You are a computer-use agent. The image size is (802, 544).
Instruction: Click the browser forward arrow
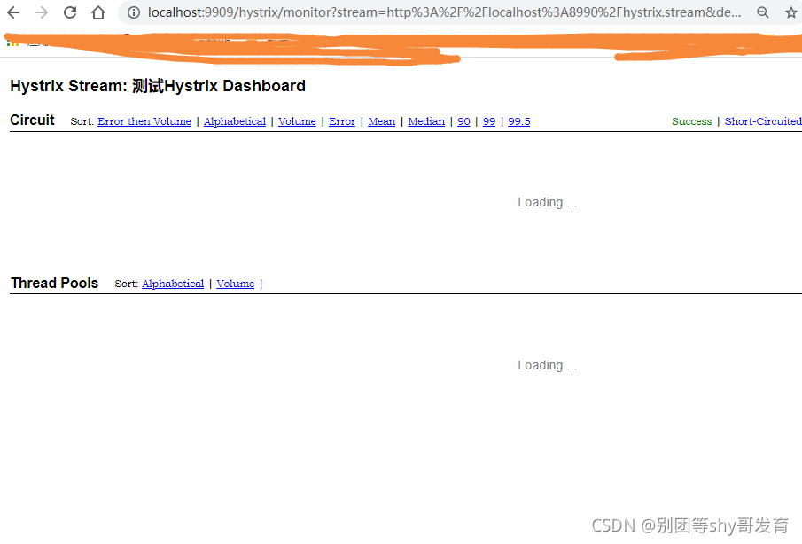pyautogui.click(x=42, y=12)
